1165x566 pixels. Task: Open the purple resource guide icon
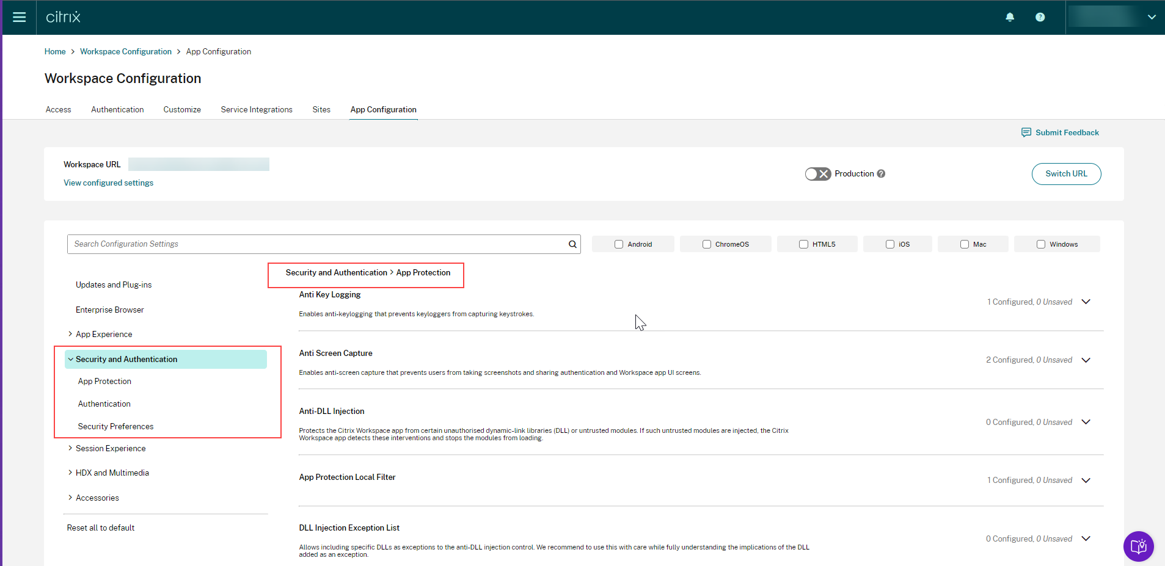pos(1138,546)
